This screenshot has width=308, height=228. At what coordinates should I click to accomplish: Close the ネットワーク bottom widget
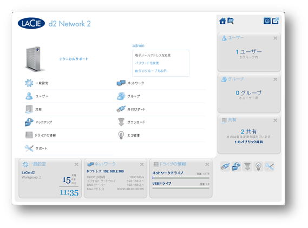142,164
